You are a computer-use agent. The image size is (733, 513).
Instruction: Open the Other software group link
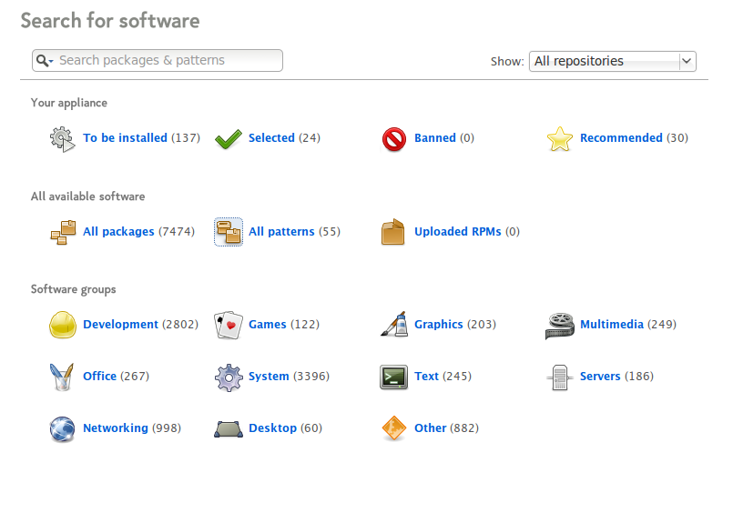point(430,428)
